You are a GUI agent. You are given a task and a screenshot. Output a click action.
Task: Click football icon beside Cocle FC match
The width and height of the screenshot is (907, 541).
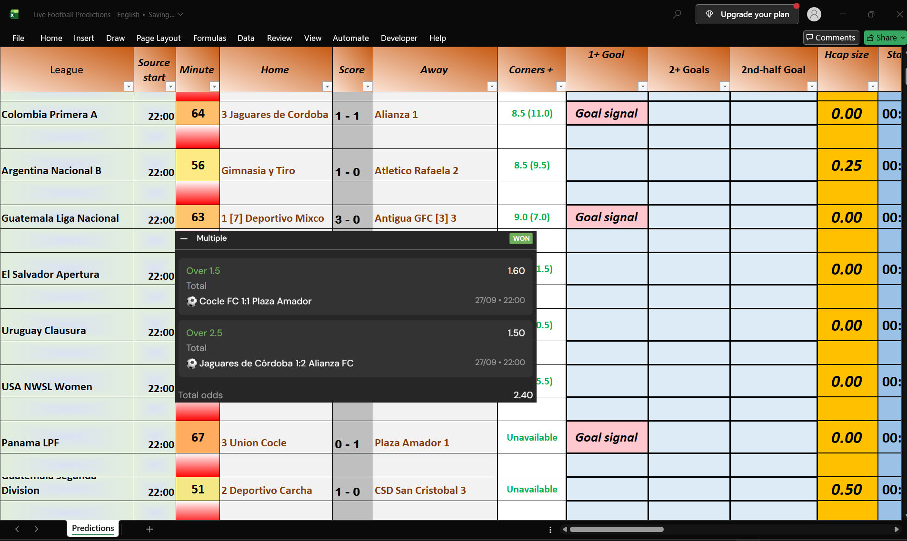tap(191, 301)
